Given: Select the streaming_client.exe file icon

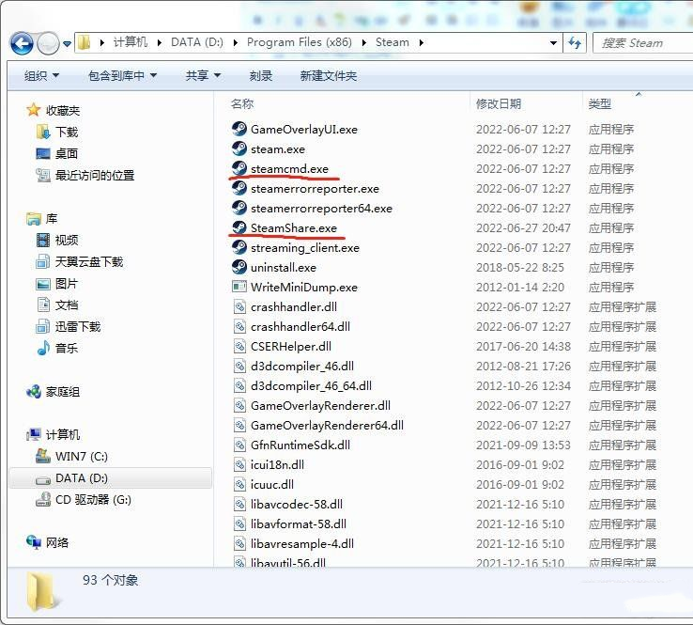Looking at the screenshot, I should (x=239, y=248).
